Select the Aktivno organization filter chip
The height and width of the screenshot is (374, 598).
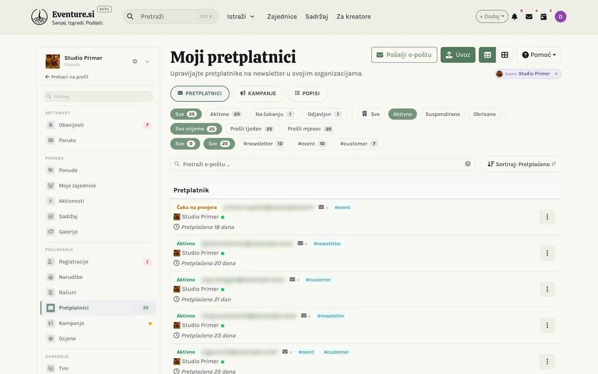[402, 114]
